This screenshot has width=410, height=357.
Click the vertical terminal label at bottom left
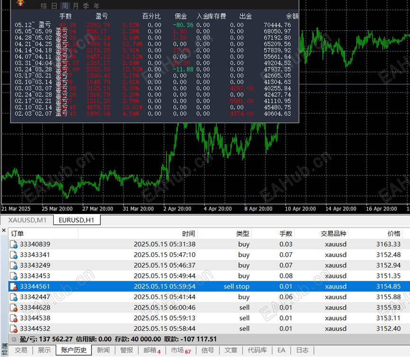pos(4,350)
